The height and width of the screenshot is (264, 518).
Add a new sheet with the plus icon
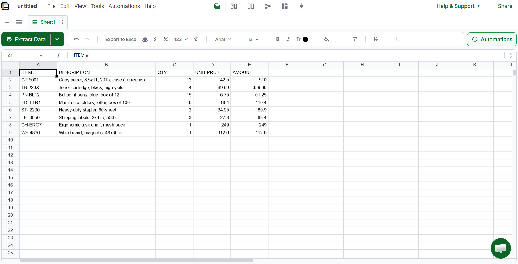coord(7,22)
